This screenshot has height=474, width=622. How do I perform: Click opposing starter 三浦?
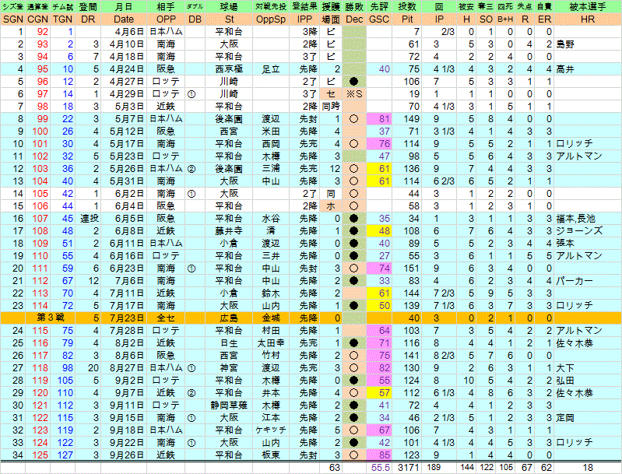point(271,169)
